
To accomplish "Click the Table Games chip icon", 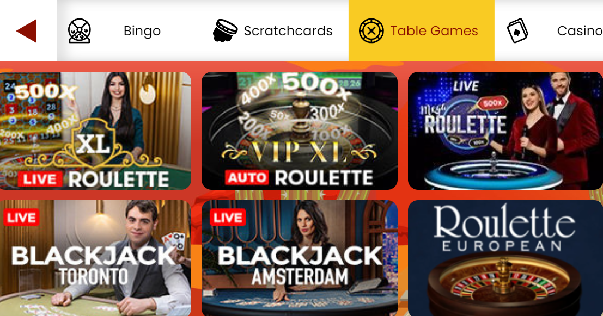I will pyautogui.click(x=371, y=30).
